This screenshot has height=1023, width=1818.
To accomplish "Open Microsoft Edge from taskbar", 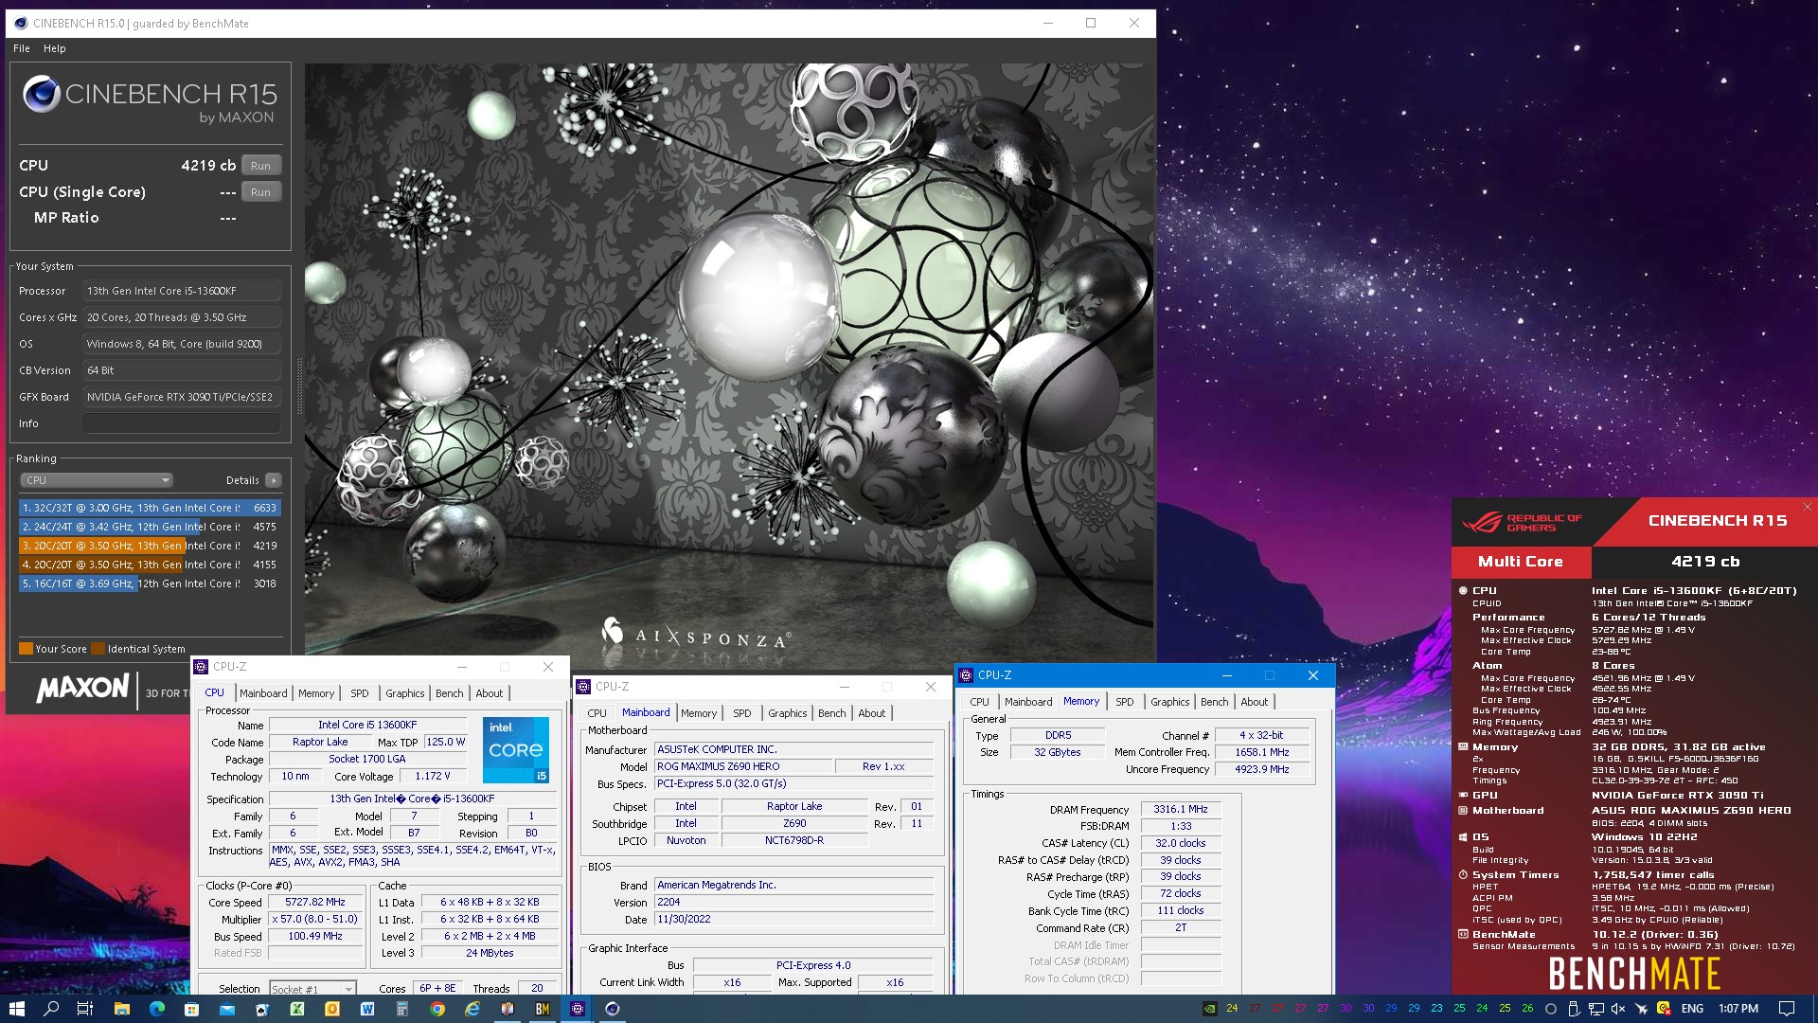I will [157, 1009].
